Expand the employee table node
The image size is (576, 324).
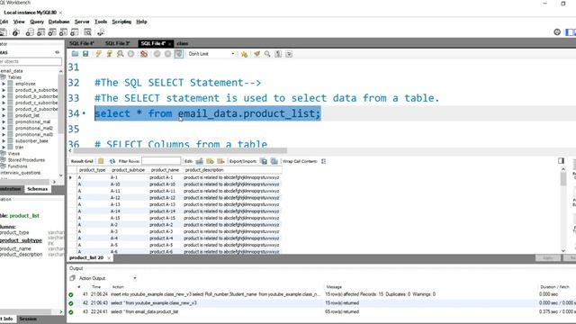pos(4,84)
